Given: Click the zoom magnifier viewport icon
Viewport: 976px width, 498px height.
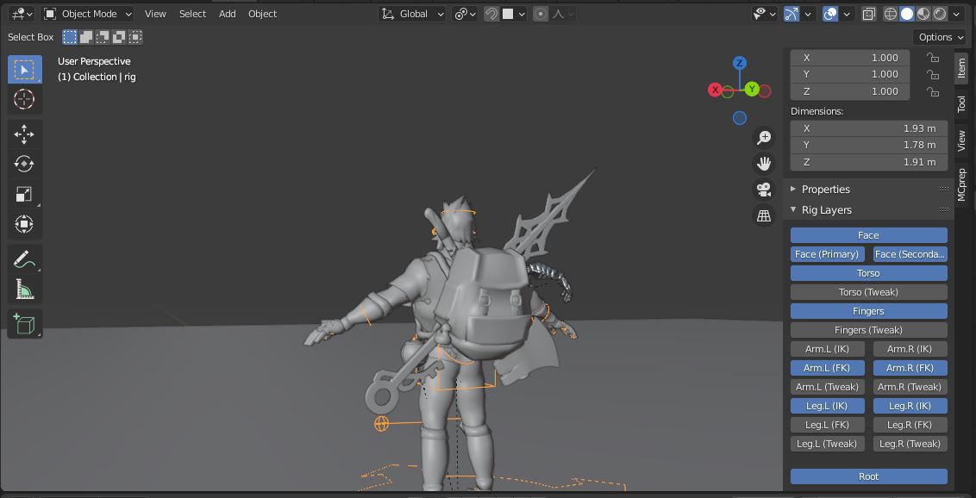Looking at the screenshot, I should tap(764, 137).
